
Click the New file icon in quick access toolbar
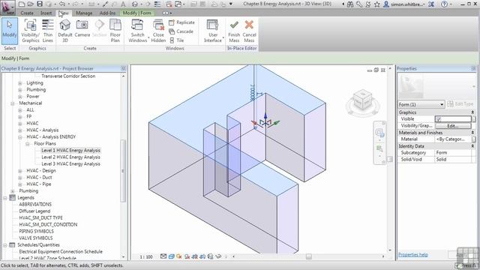coord(22,4)
